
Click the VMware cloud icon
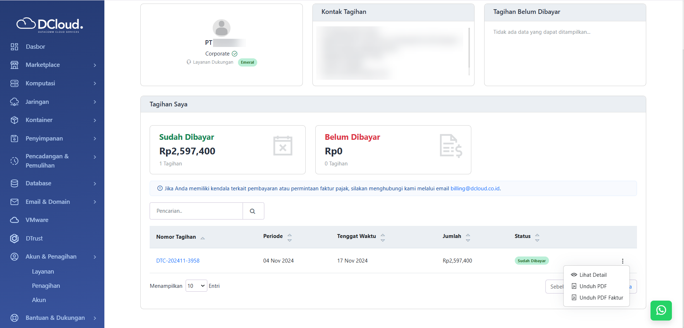point(14,220)
